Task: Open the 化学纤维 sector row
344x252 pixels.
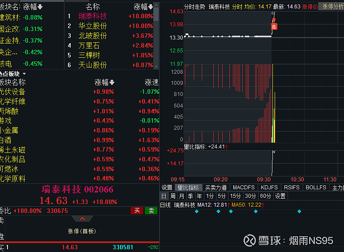Action: click(80, 101)
